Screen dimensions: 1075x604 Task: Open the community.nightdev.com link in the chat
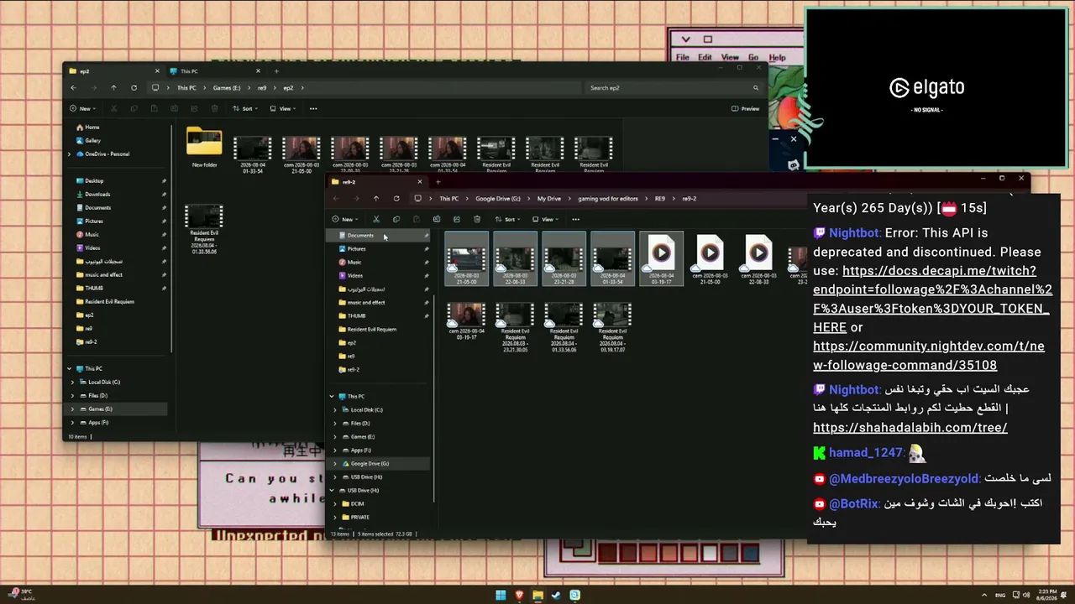coord(929,356)
